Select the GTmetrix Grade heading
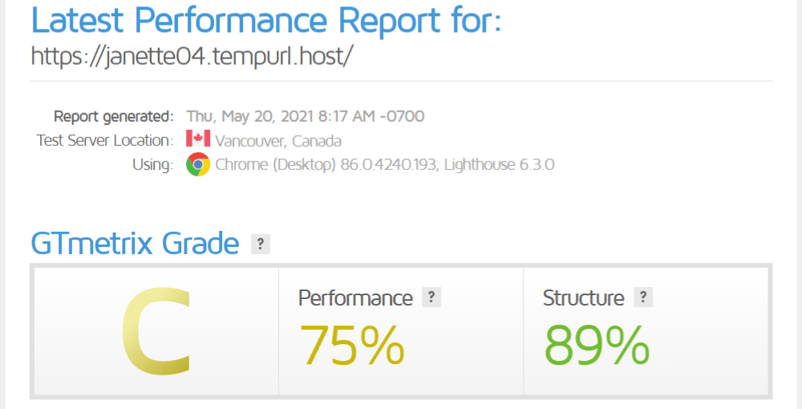 135,243
